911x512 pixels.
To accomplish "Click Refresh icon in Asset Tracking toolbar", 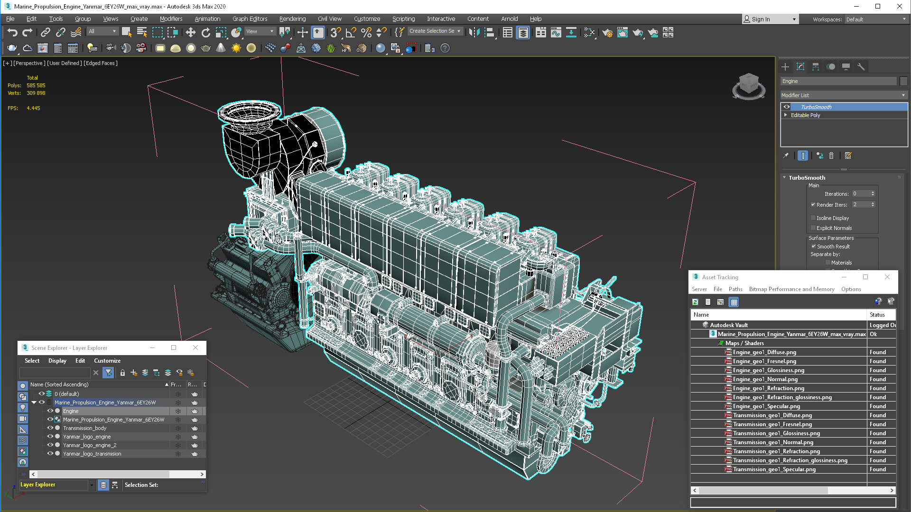I will 695,302.
